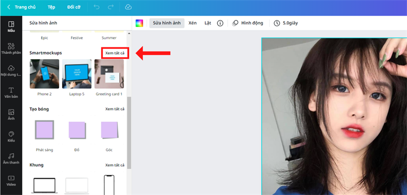Click the scrollbar up arrow
The width and height of the screenshot is (407, 195).
click(129, 33)
